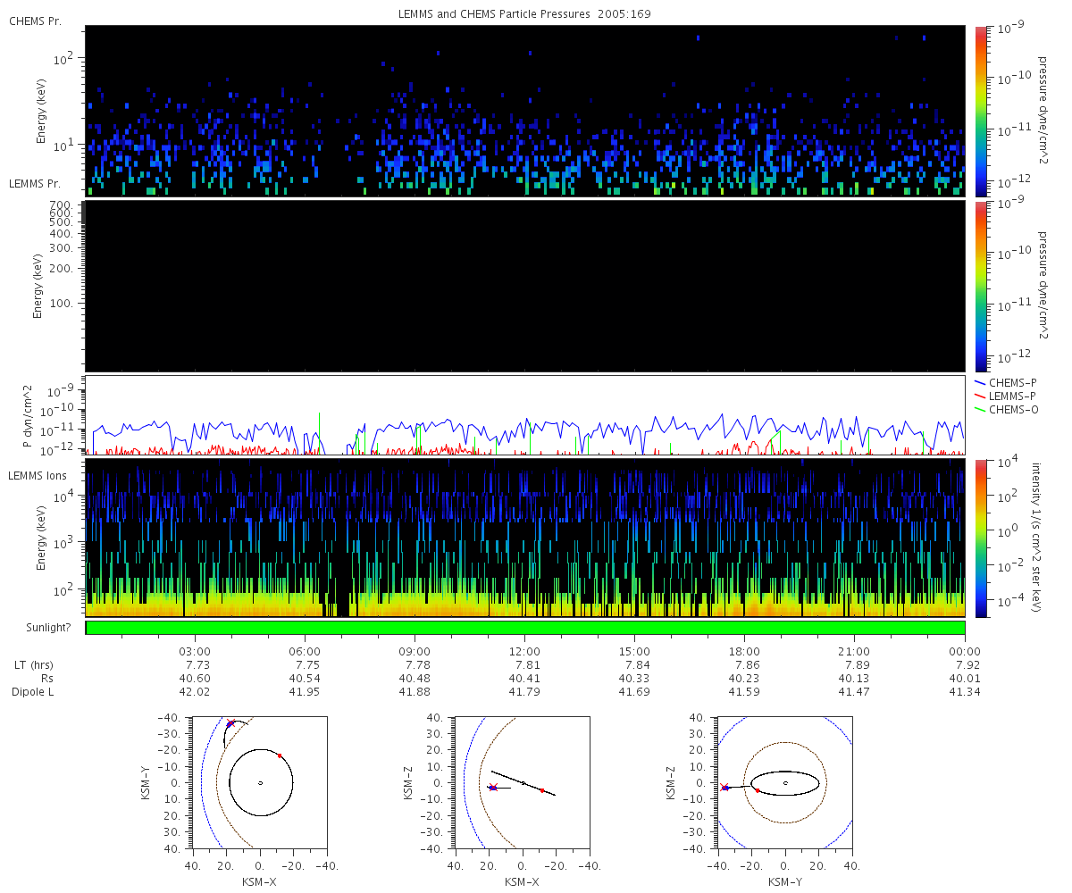Select the CHEMS-O legend entry
The height and width of the screenshot is (893, 1072).
pos(1011,409)
